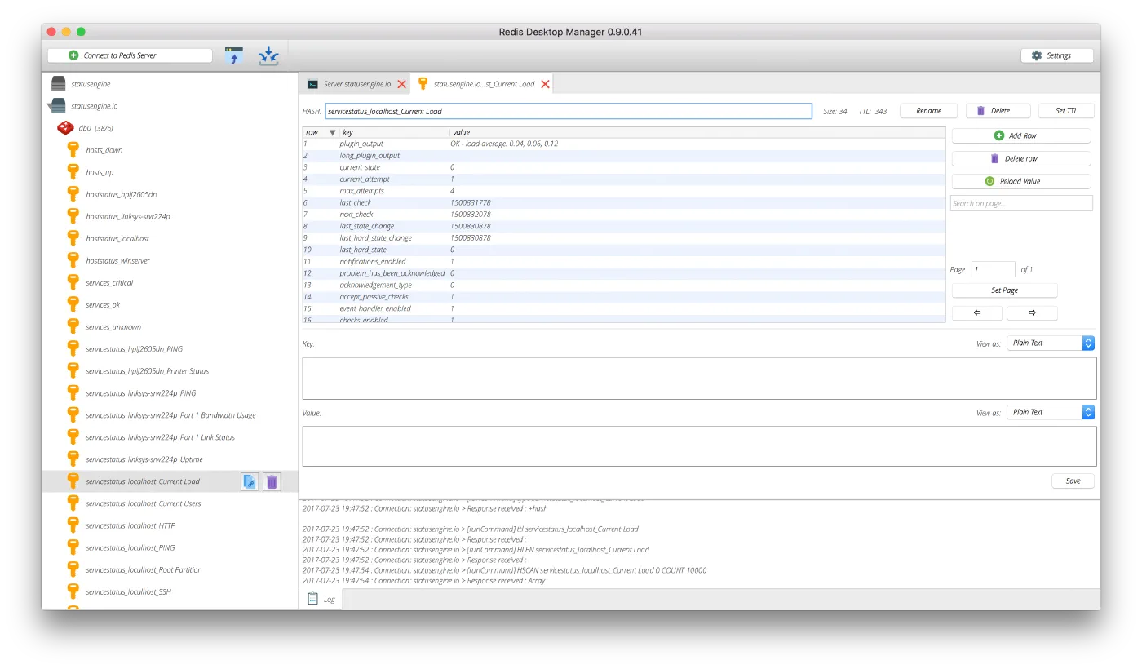Viewport: 1142px width, 669px height.
Task: Click the key icon beside services_critical
Action: tap(73, 282)
